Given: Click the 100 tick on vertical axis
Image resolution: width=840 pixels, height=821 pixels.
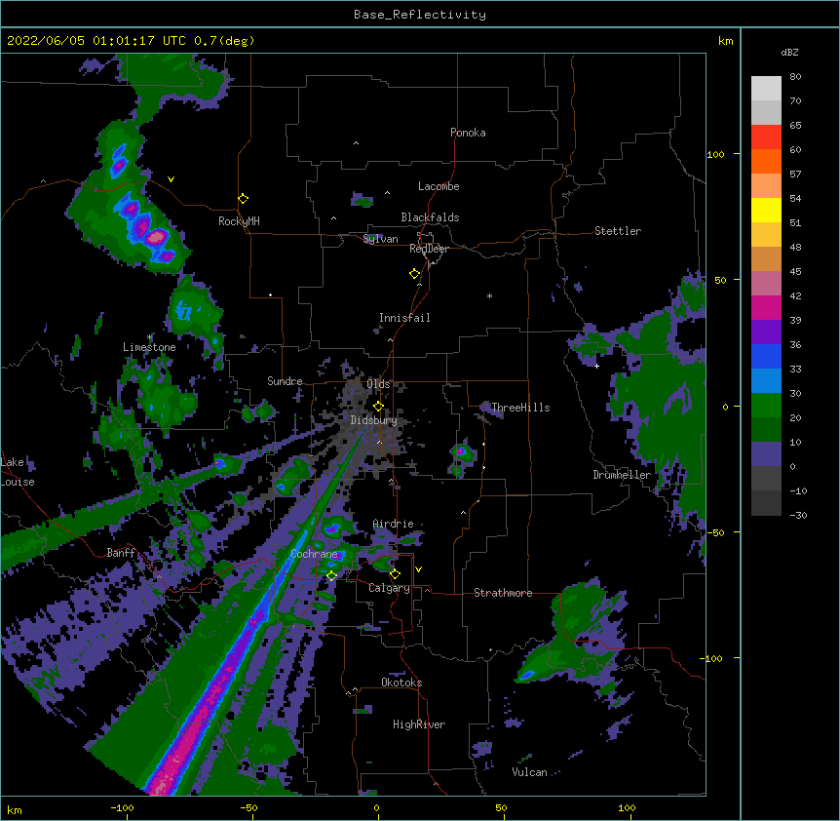Looking at the screenshot, I should [715, 154].
